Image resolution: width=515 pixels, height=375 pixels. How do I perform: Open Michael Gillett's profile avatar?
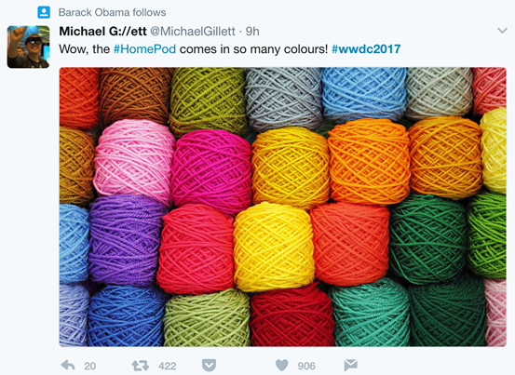pyautogui.click(x=28, y=47)
